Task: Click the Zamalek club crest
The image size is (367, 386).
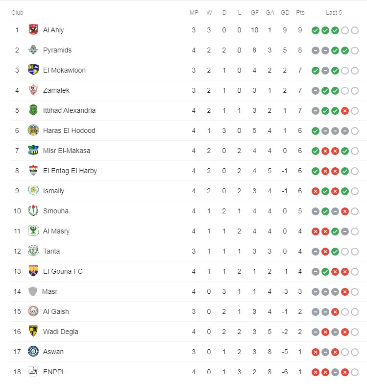Action: (x=33, y=90)
